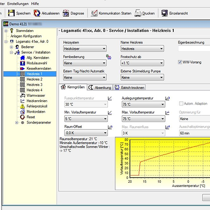Click curve icon next to Raum-Offset

click(110, 127)
